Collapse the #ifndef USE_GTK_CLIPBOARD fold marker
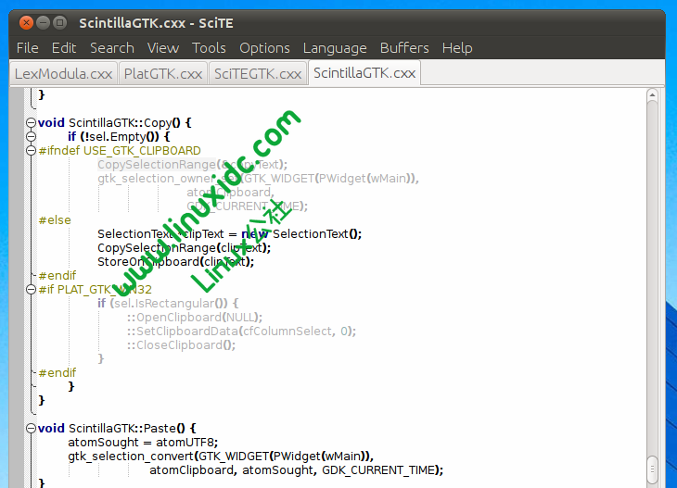677x488 pixels. coord(32,150)
